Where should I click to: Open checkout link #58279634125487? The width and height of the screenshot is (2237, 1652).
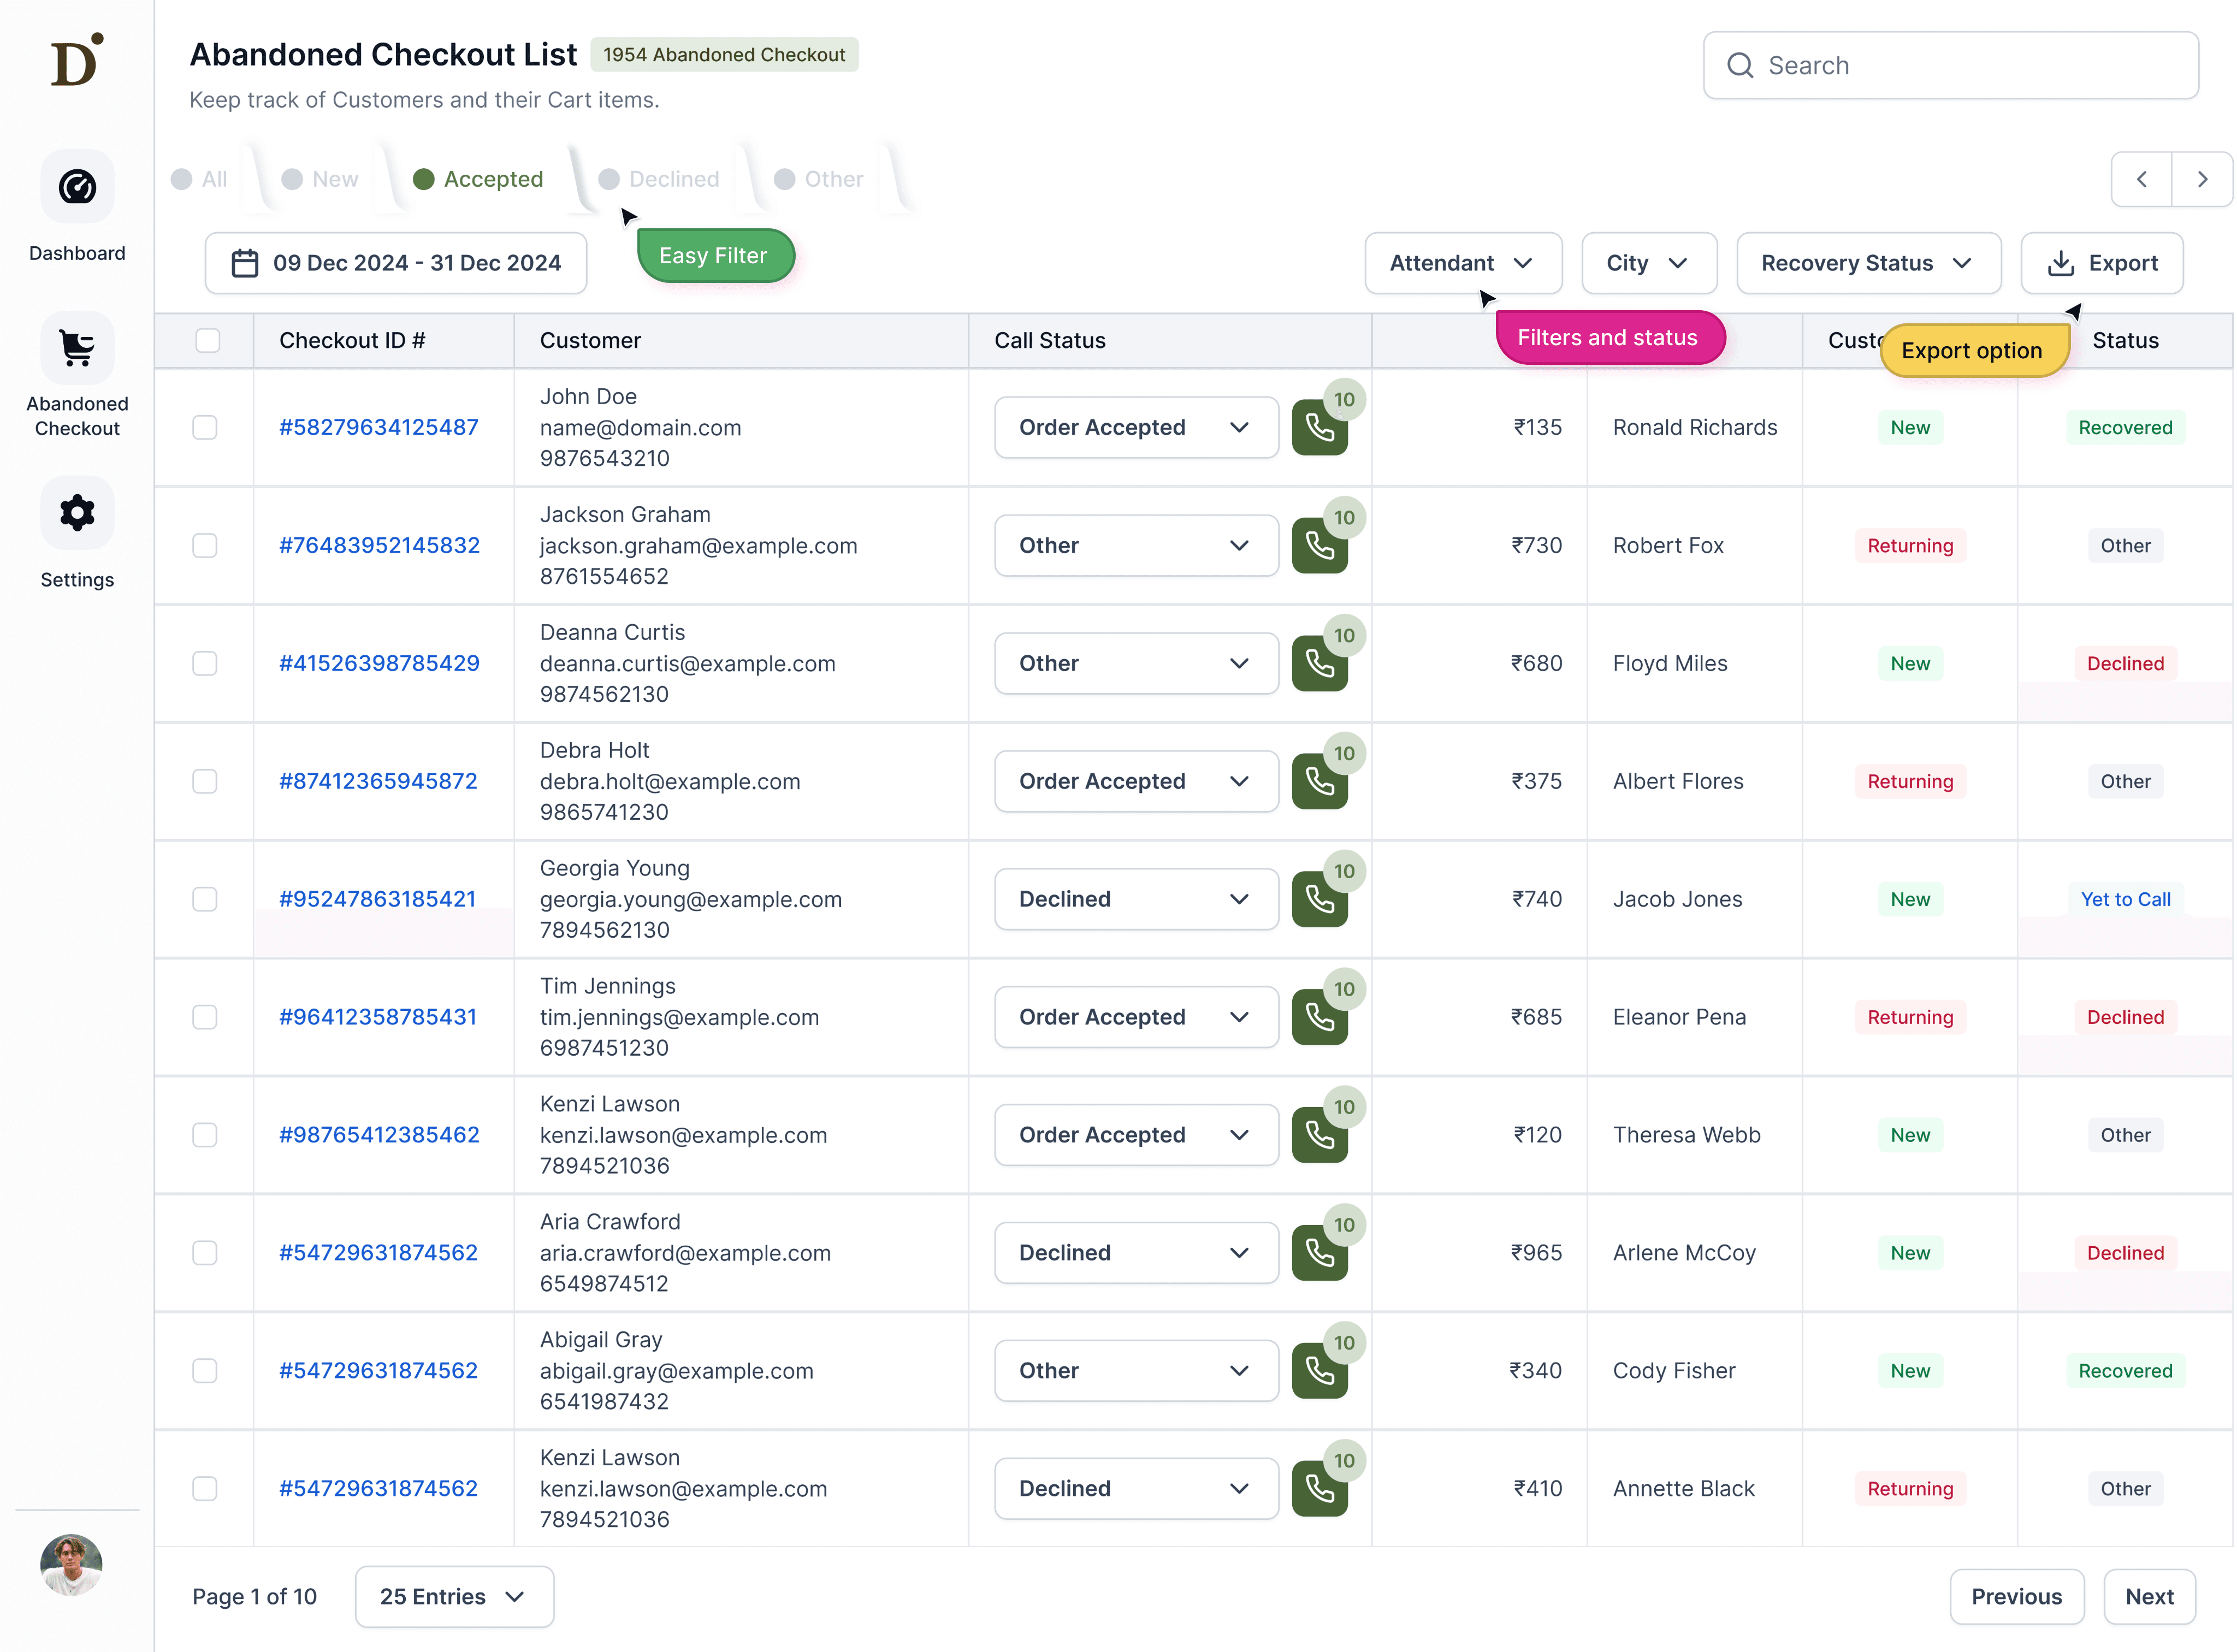[x=379, y=428]
